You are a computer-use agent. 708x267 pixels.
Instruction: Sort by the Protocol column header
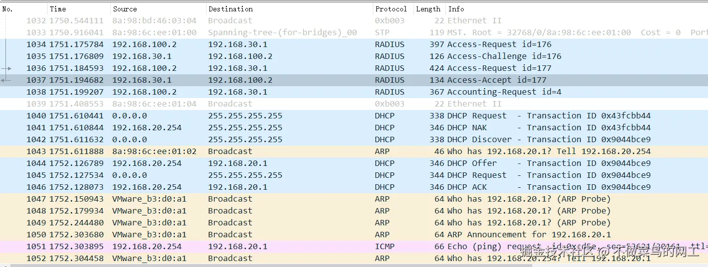(391, 9)
